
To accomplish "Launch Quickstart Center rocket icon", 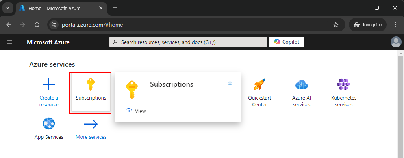I will pyautogui.click(x=259, y=84).
